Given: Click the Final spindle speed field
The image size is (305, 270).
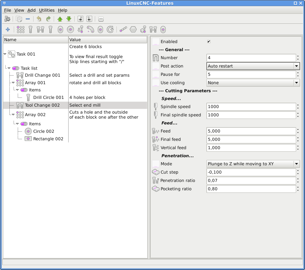Looking at the screenshot, I should [251, 115].
